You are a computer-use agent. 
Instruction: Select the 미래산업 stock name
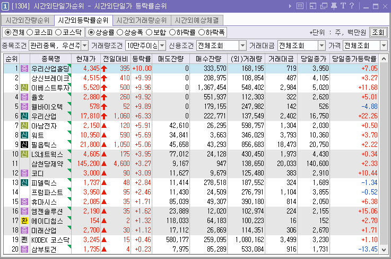tap(44, 230)
